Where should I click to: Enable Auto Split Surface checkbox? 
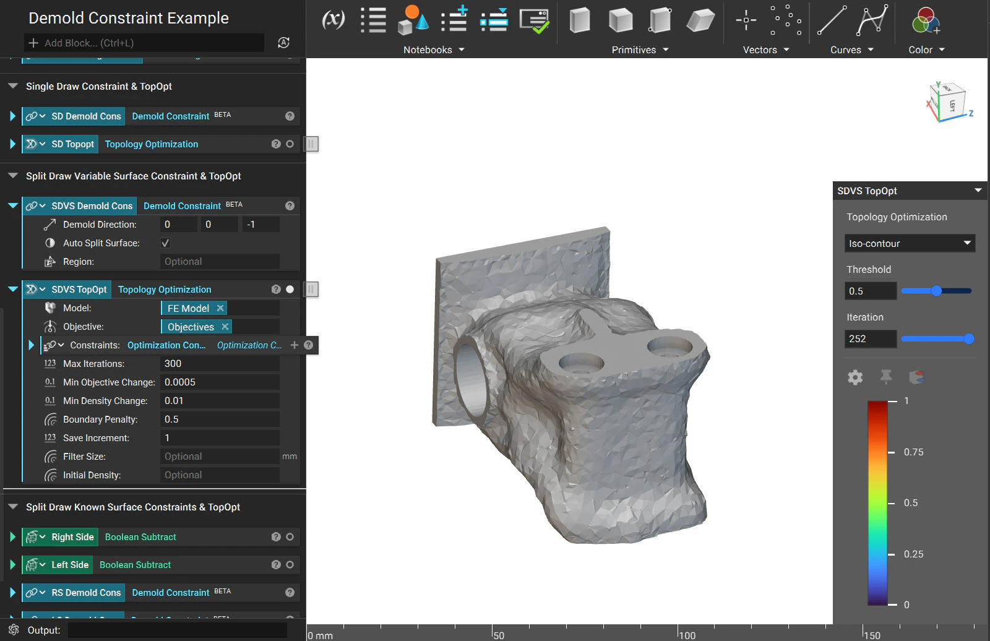click(165, 243)
